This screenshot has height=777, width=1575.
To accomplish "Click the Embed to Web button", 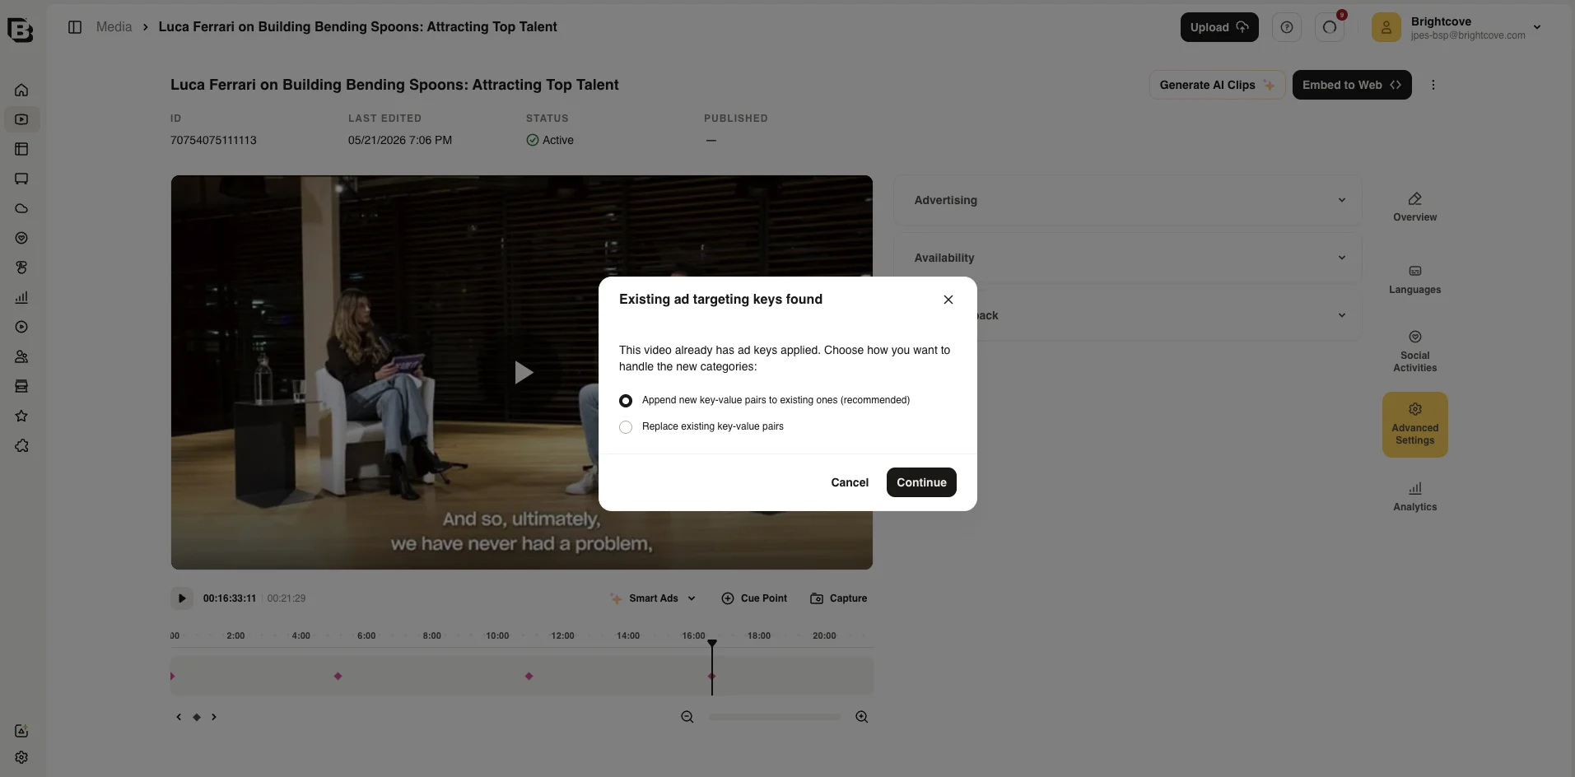I will 1351,85.
